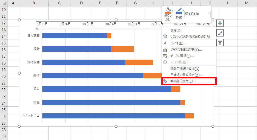Click the blue segment of 搬入 bar
257x140 pixels.
tap(107, 89)
